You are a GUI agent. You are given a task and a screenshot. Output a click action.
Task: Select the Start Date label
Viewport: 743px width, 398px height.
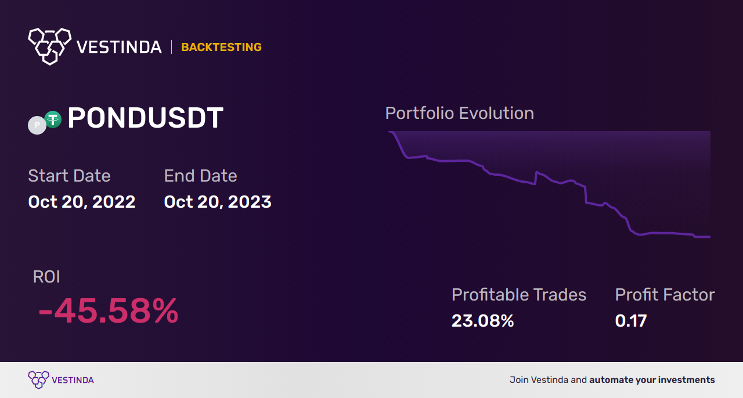click(x=69, y=176)
